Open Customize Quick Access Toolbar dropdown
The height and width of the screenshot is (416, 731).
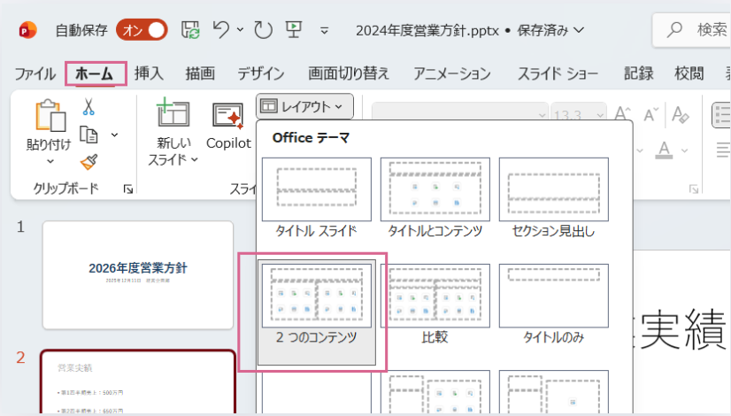point(324,31)
